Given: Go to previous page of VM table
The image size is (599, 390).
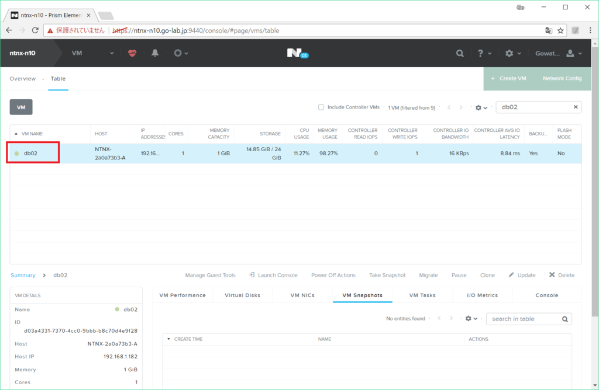Looking at the screenshot, I should tap(449, 107).
